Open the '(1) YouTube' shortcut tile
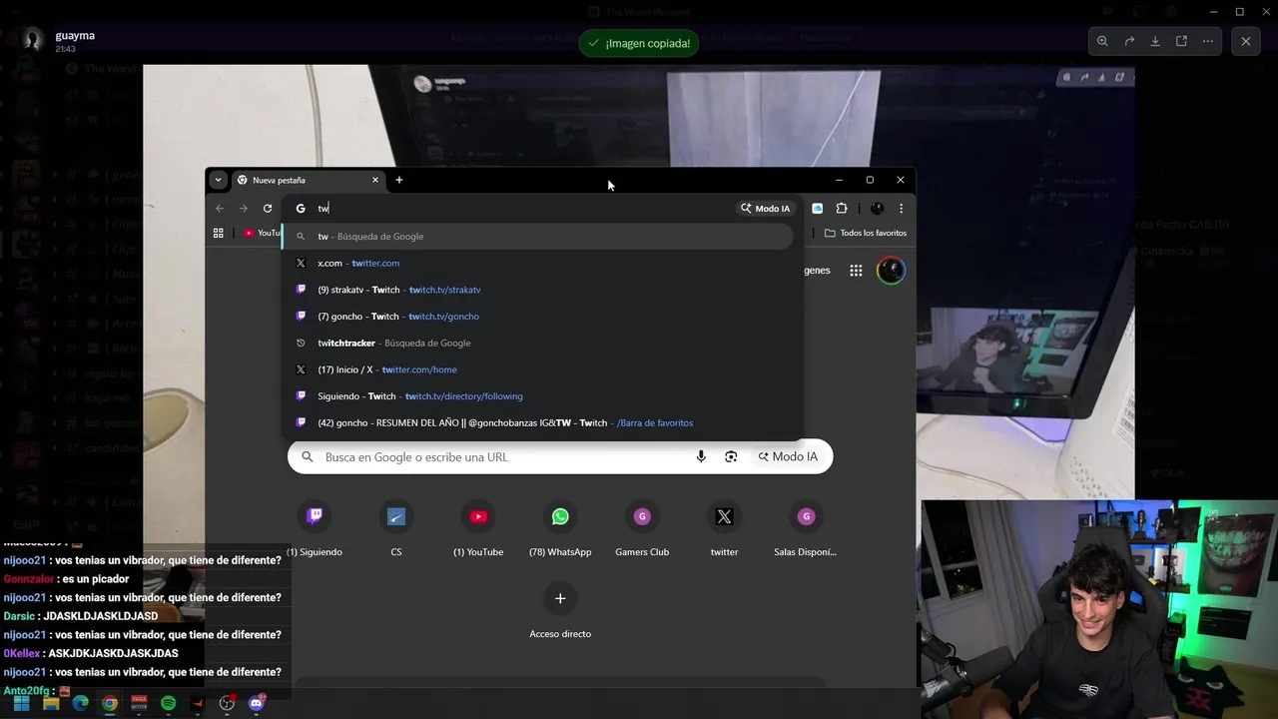Viewport: 1278px width, 719px height. pos(478,529)
